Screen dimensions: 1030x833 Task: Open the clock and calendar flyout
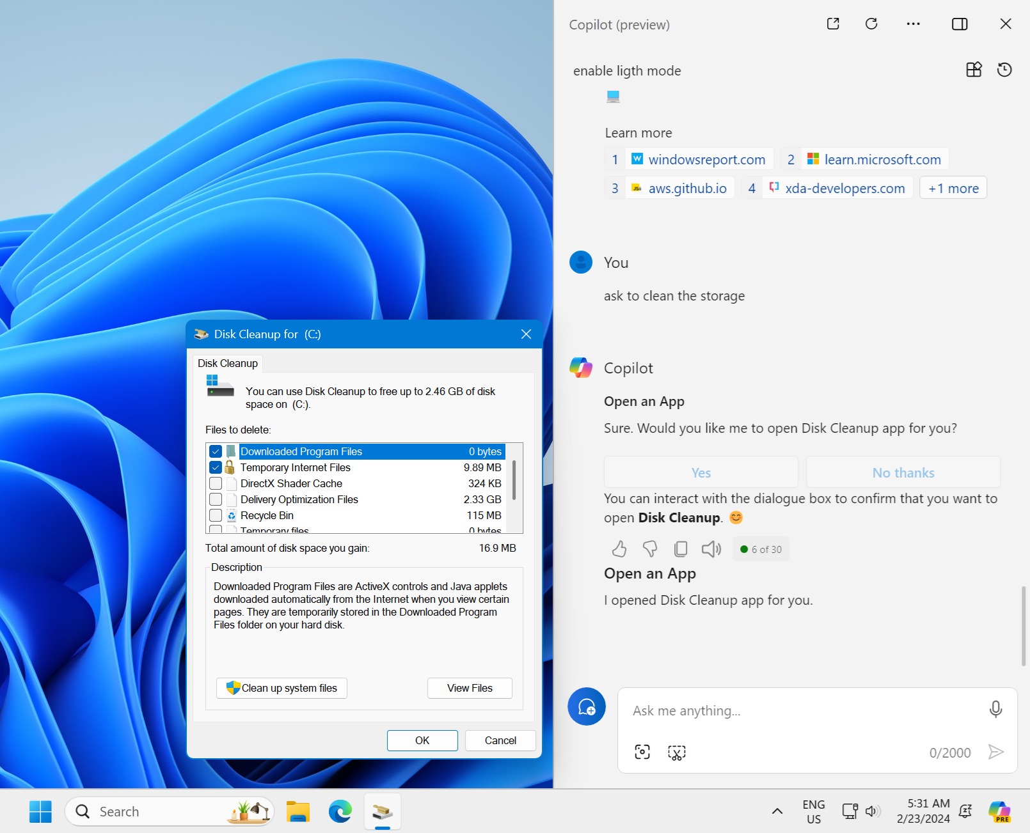[923, 811]
